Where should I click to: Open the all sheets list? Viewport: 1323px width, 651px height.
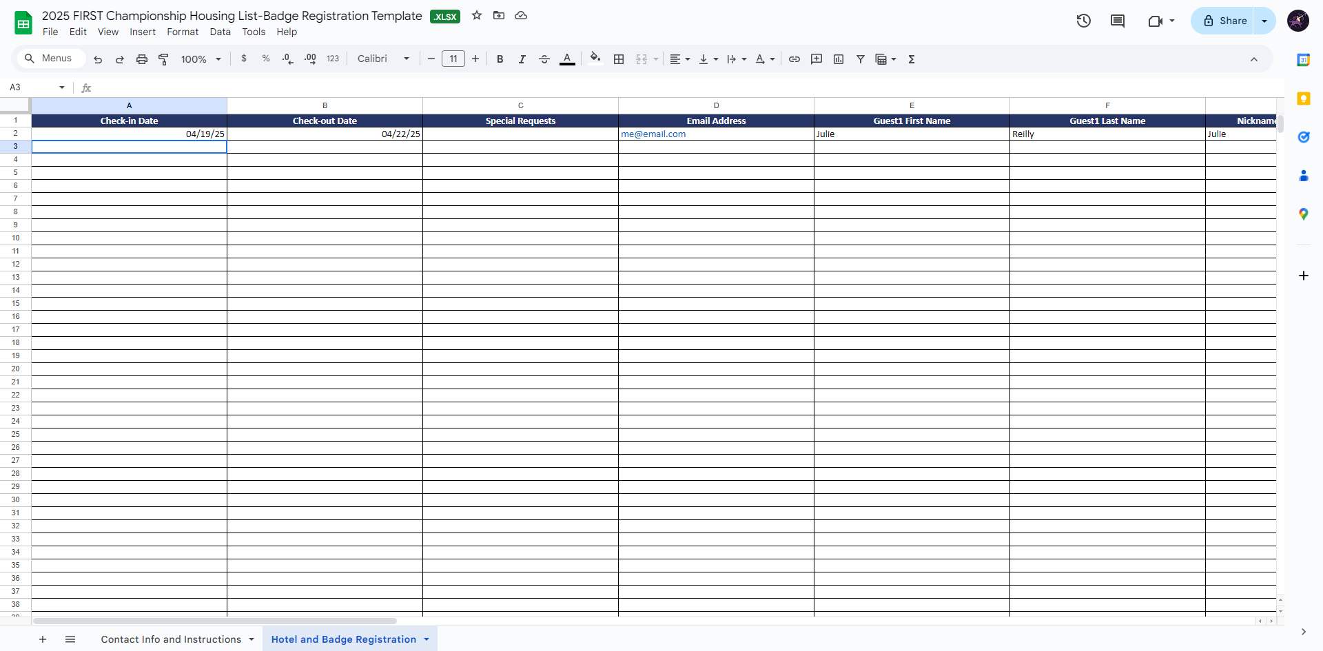click(x=70, y=639)
